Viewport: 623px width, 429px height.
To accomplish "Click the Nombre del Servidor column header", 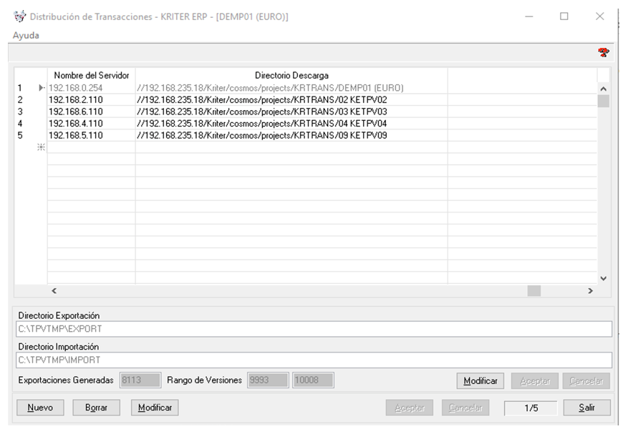I will (x=91, y=75).
